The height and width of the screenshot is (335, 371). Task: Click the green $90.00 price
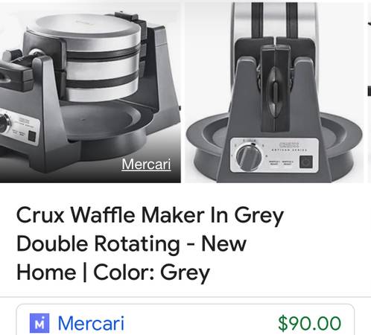(x=310, y=323)
